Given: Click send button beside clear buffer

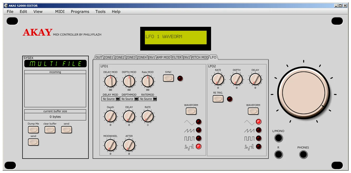Looking at the screenshot, I should (66, 130).
